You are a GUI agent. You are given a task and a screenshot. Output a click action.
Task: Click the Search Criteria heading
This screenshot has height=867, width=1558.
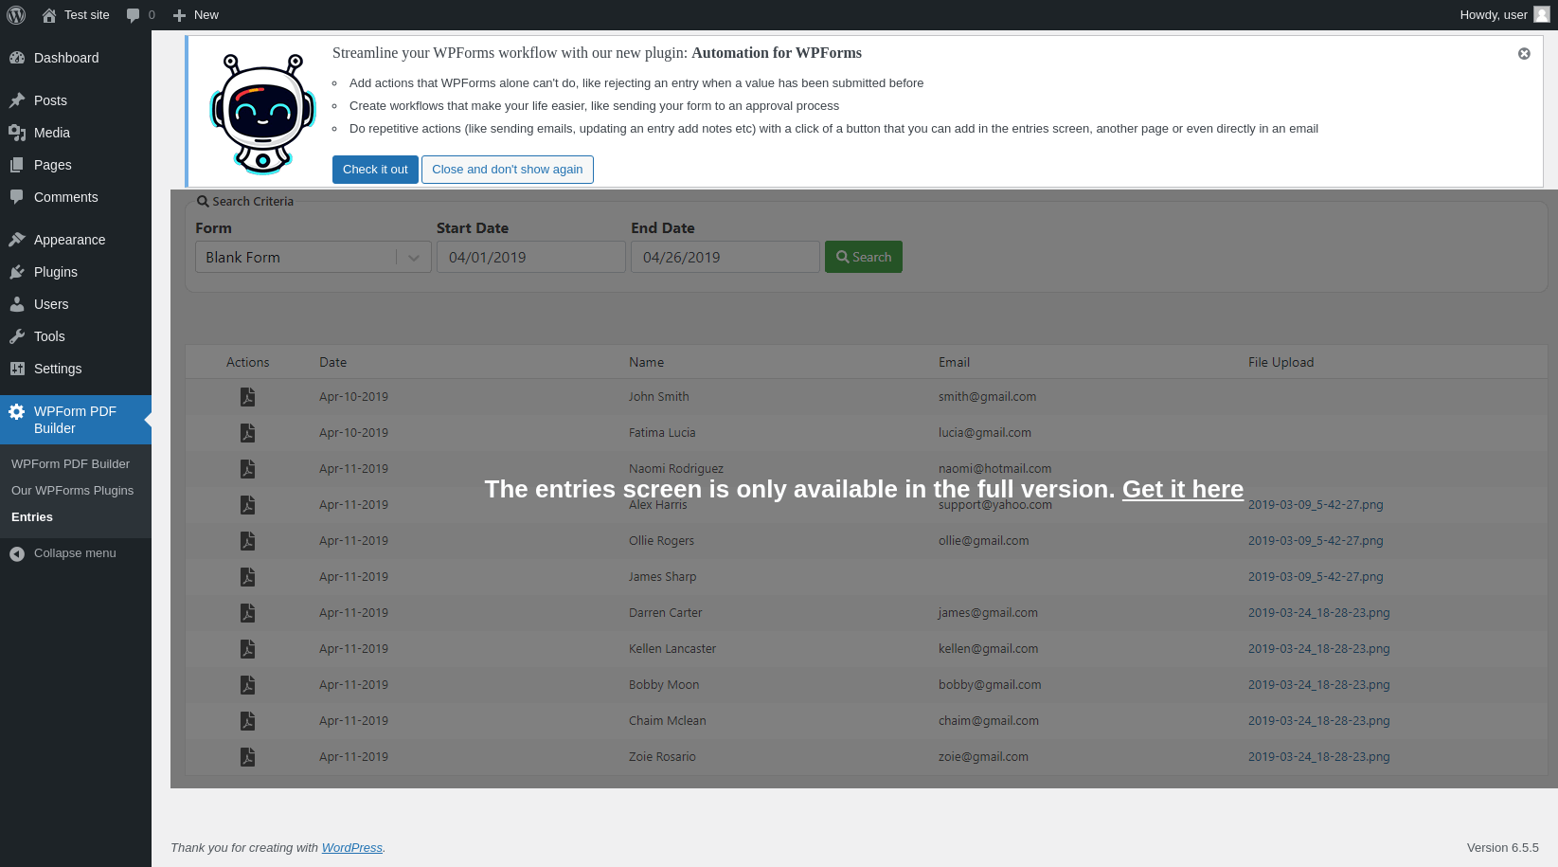(245, 202)
